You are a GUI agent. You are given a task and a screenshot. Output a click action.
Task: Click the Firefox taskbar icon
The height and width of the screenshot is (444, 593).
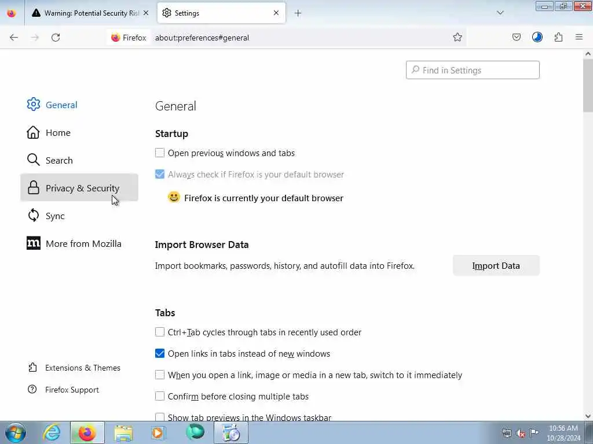tap(87, 432)
